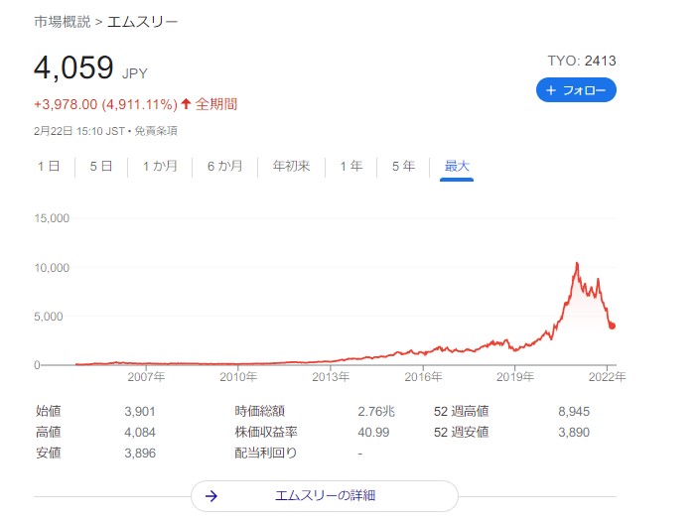Screen dimensions: 699x521
Task: Click the エムスリー breadcrumb title
Action: click(143, 22)
